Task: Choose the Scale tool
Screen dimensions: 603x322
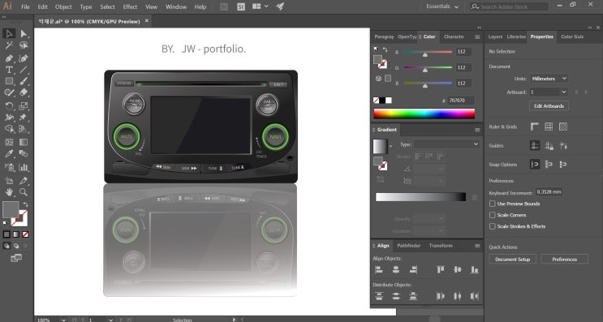Action: [x=24, y=105]
